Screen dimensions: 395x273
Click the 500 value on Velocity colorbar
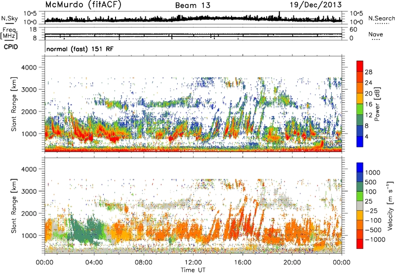pyautogui.click(x=371, y=182)
